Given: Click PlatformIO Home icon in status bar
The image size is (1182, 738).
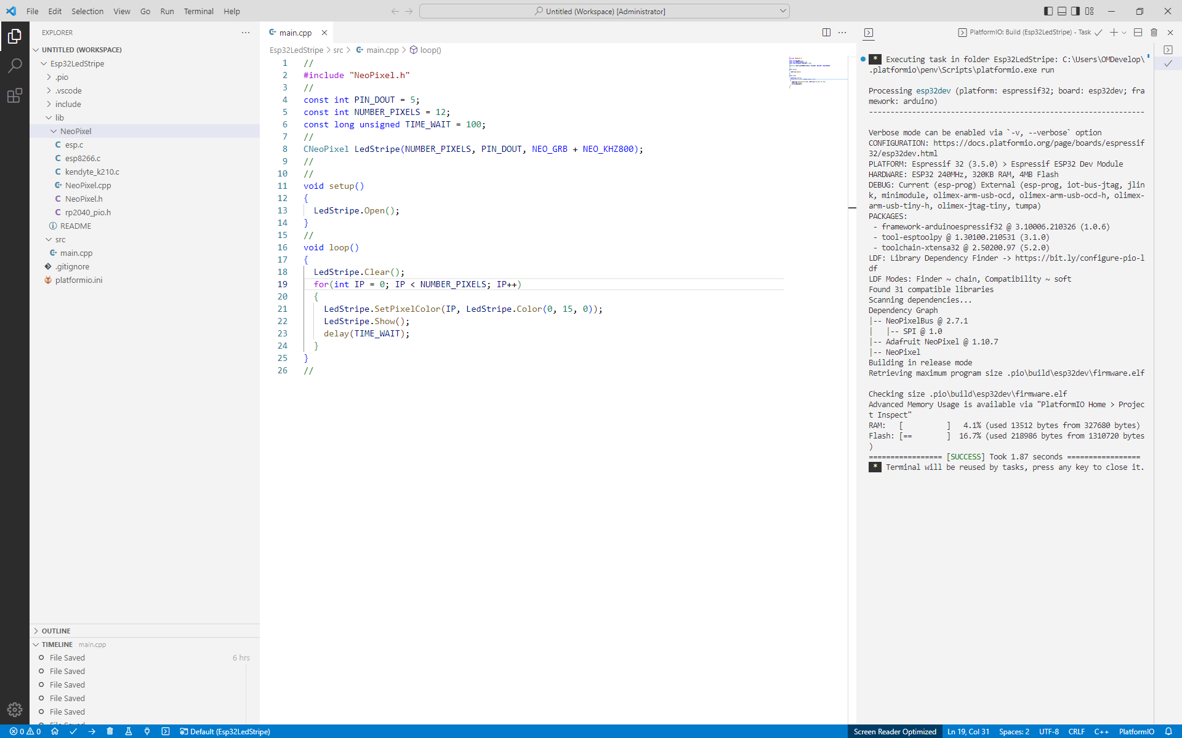Looking at the screenshot, I should tap(55, 731).
